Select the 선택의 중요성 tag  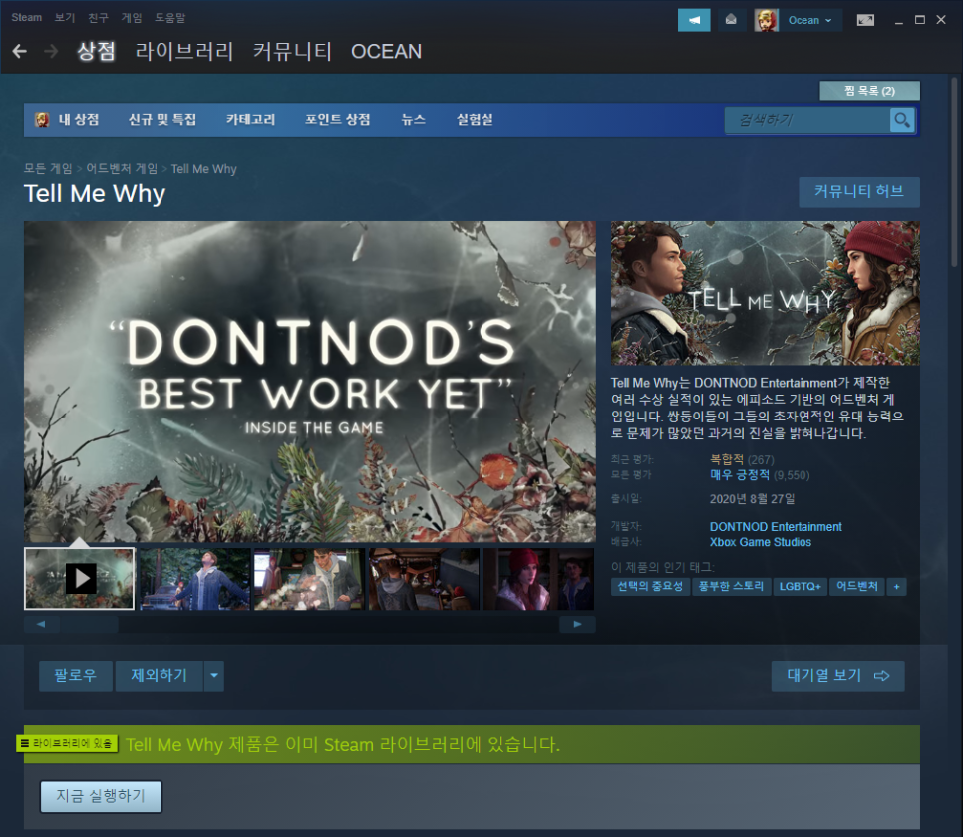click(650, 587)
